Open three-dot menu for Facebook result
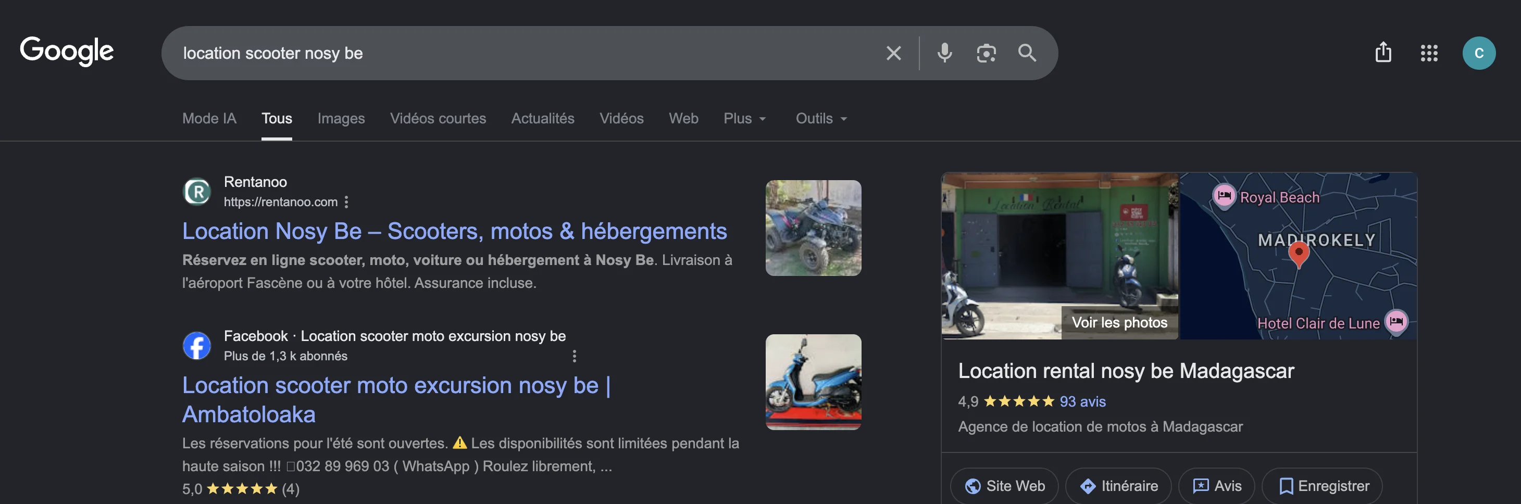Image resolution: width=1521 pixels, height=504 pixels. (x=574, y=356)
